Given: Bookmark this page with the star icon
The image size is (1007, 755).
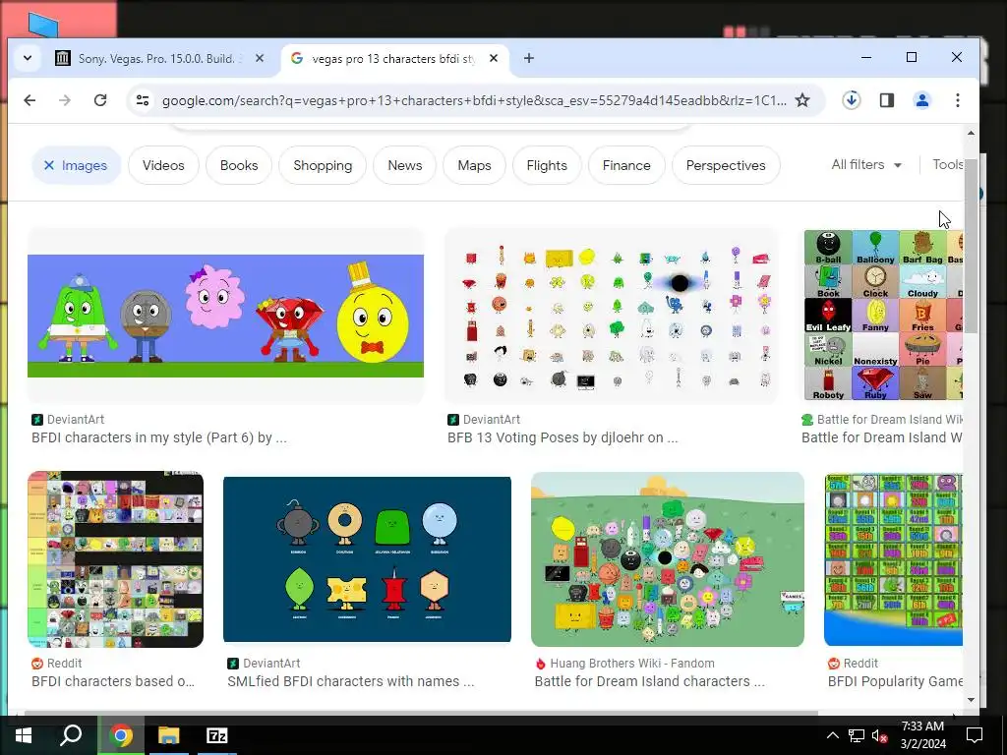Looking at the screenshot, I should (x=802, y=100).
